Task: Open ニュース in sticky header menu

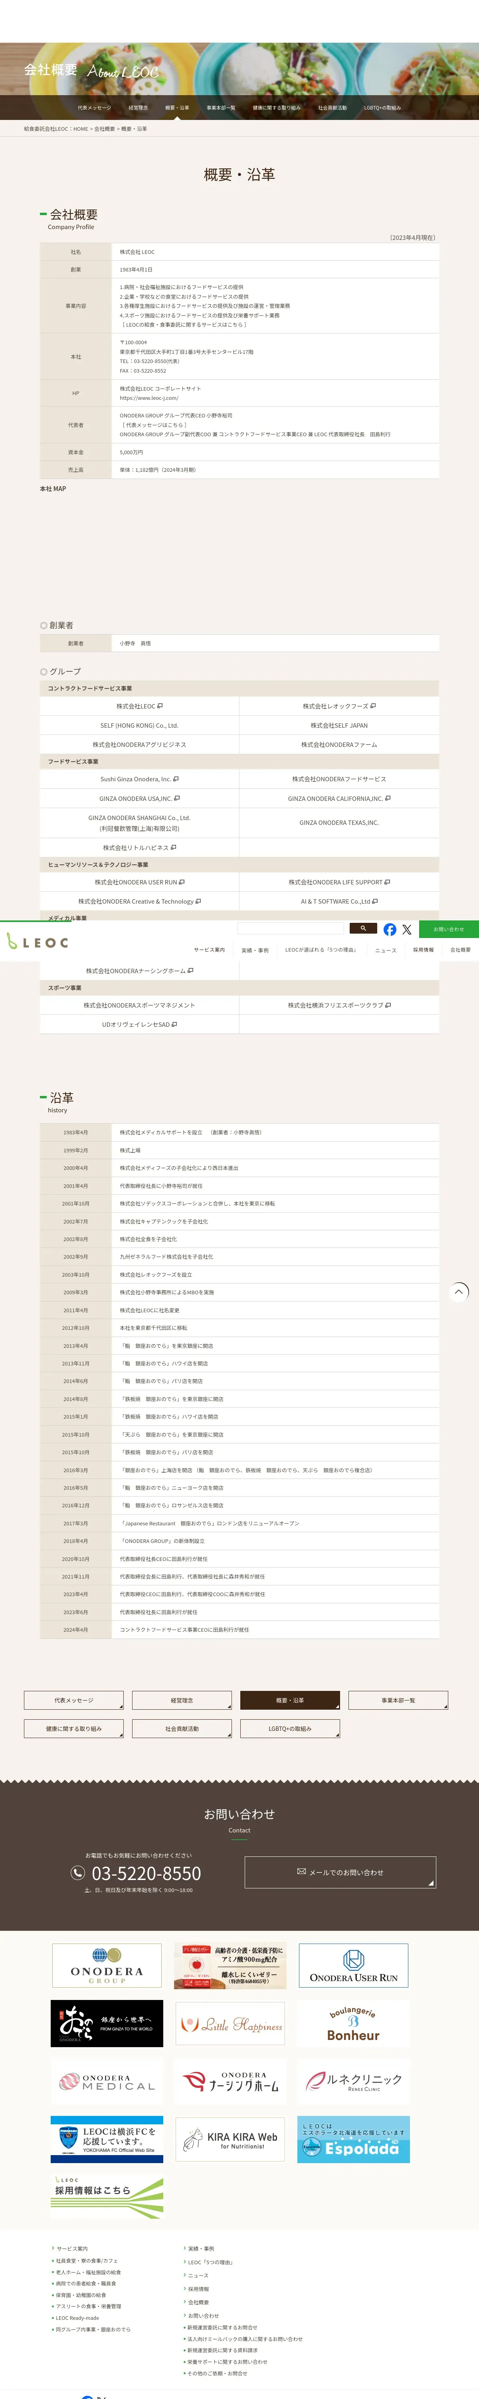Action: [385, 950]
